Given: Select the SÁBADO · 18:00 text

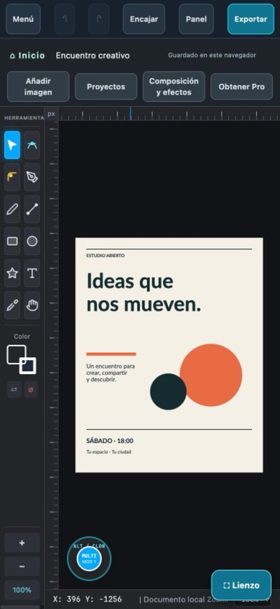Looking at the screenshot, I should [110, 441].
